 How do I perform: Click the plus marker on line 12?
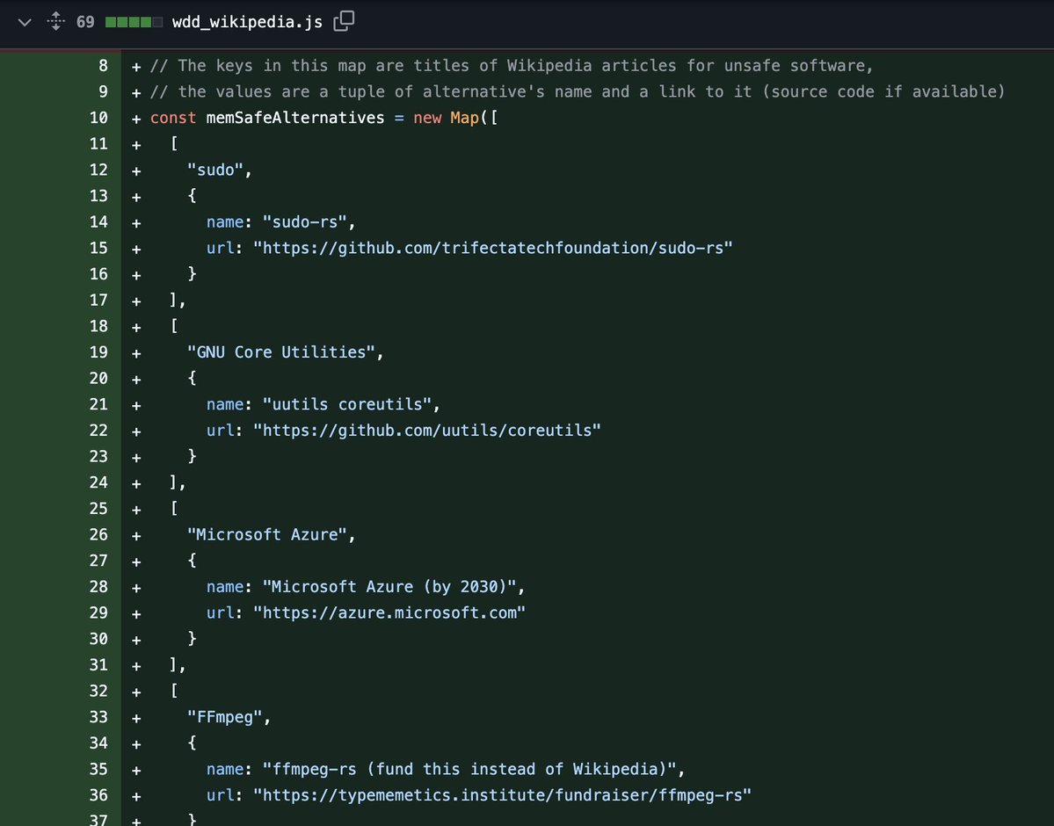pos(136,170)
